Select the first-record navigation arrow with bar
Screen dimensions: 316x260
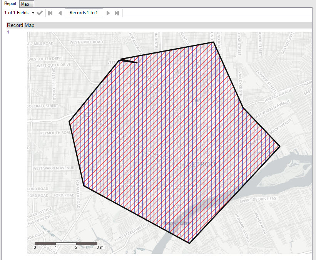point(50,13)
